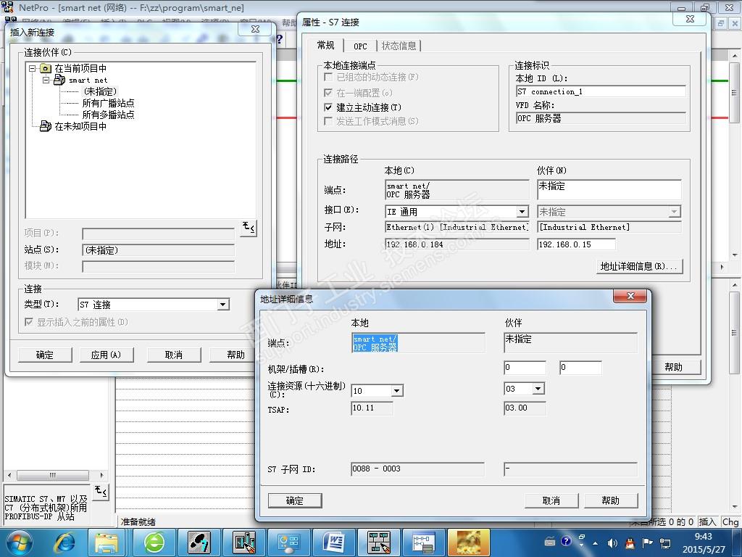742x557 pixels.
Task: Click the clock showing 9:43
Action: [x=703, y=537]
